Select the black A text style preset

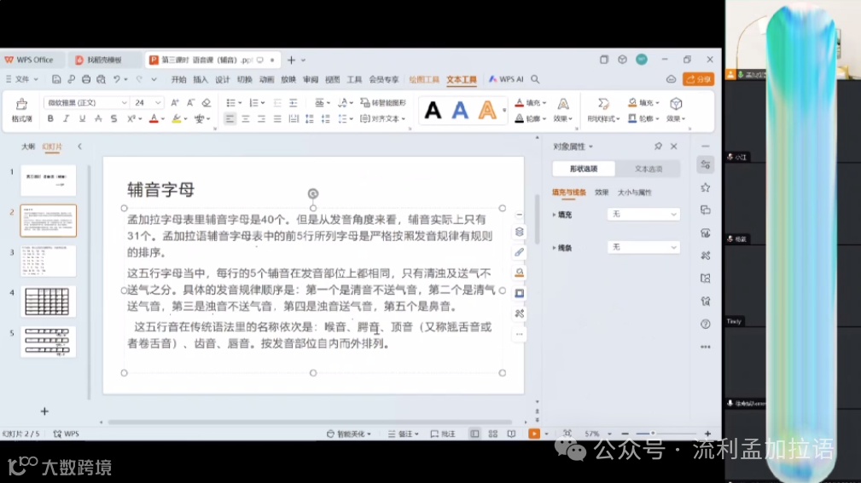[433, 111]
